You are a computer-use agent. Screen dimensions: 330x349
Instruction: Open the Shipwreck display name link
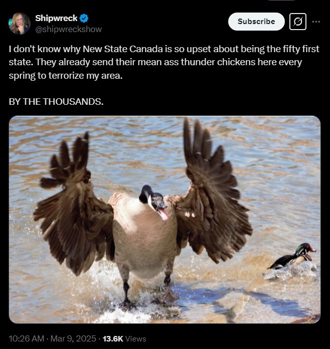56,18
